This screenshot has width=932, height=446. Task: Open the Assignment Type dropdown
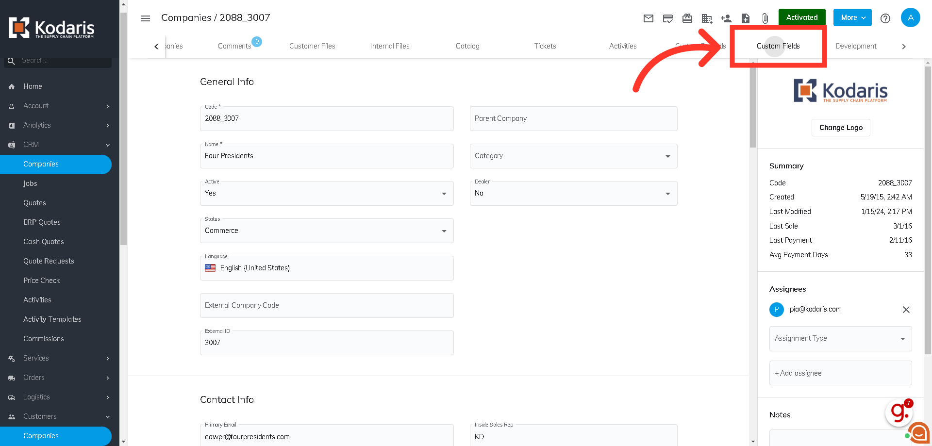click(x=840, y=338)
